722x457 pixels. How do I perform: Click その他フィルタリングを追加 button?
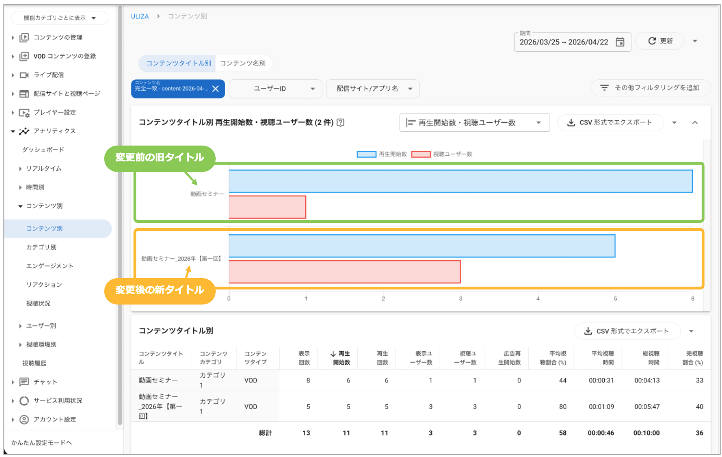point(651,88)
